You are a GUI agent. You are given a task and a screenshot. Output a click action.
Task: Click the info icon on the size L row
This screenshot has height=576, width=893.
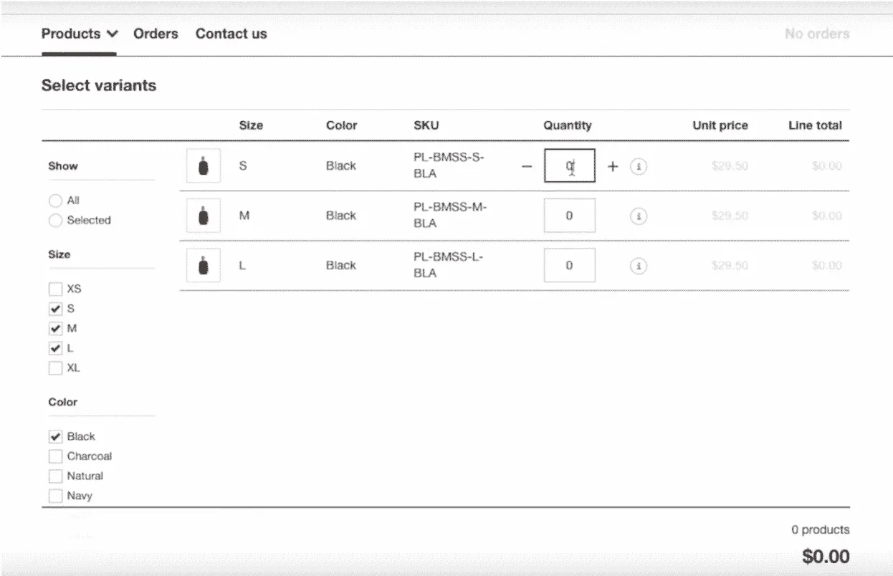tap(639, 265)
